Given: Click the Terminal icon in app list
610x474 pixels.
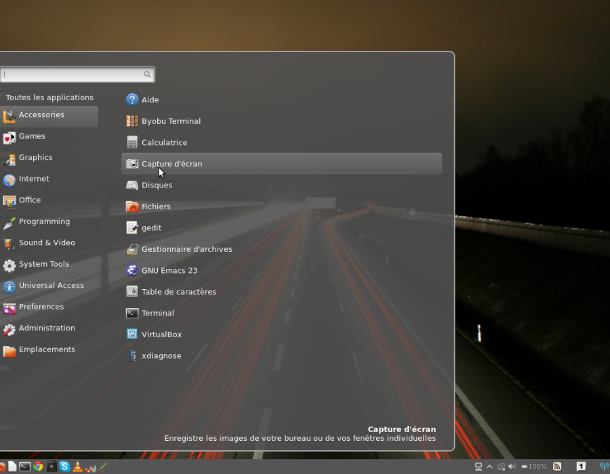Looking at the screenshot, I should click(x=132, y=313).
